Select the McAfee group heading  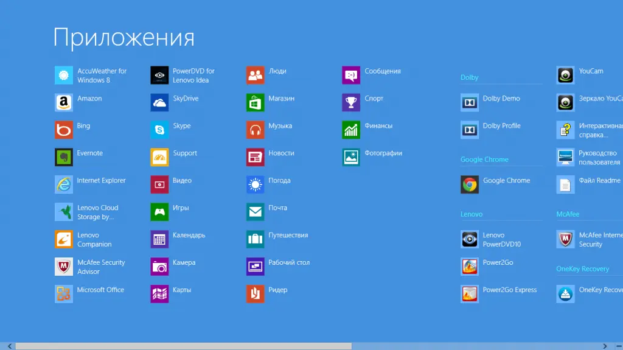click(x=568, y=214)
